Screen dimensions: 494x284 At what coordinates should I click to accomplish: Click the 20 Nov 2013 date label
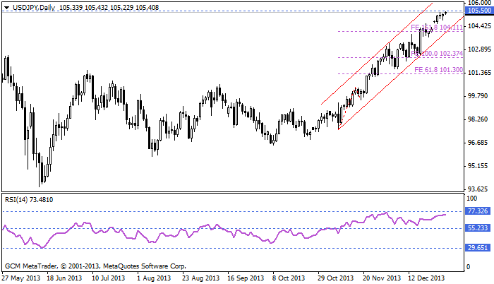pos(382,278)
